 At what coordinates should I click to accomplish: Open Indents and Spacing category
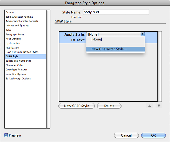(17, 26)
